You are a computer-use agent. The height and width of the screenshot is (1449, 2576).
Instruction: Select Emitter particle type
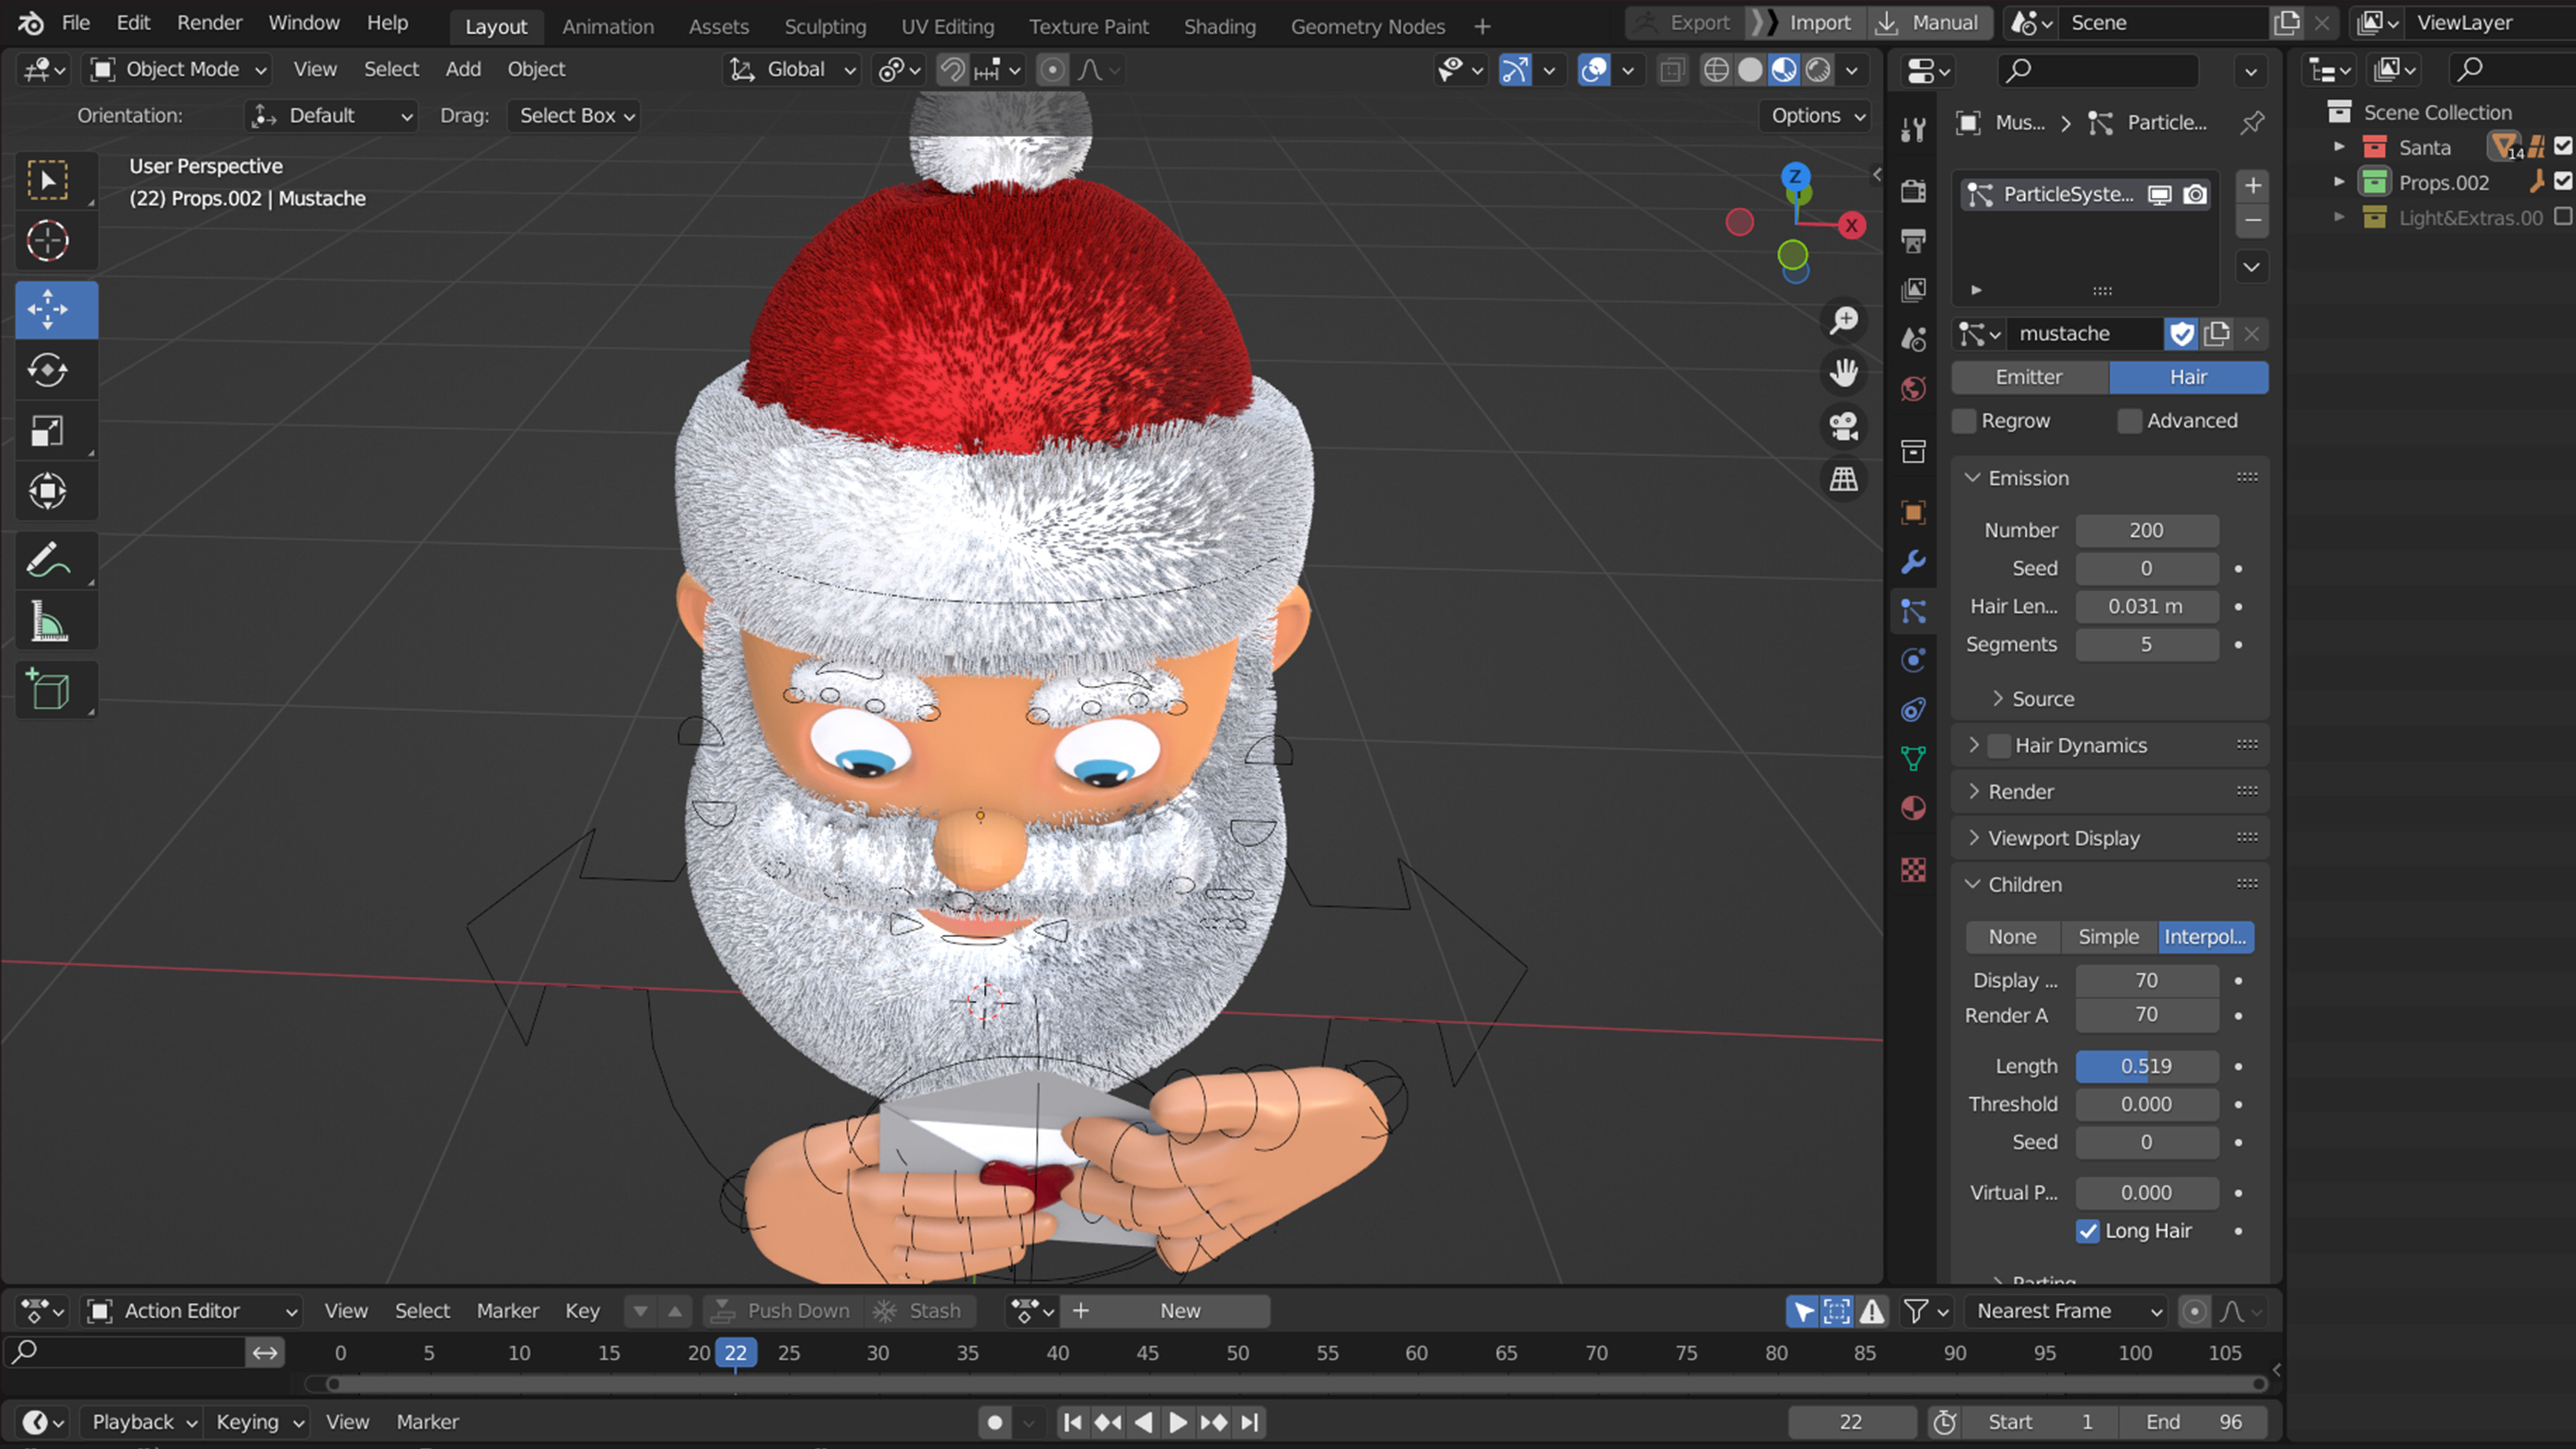click(2029, 377)
